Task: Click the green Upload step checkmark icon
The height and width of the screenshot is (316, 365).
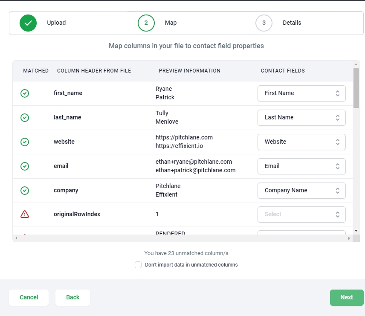Action: [x=28, y=23]
